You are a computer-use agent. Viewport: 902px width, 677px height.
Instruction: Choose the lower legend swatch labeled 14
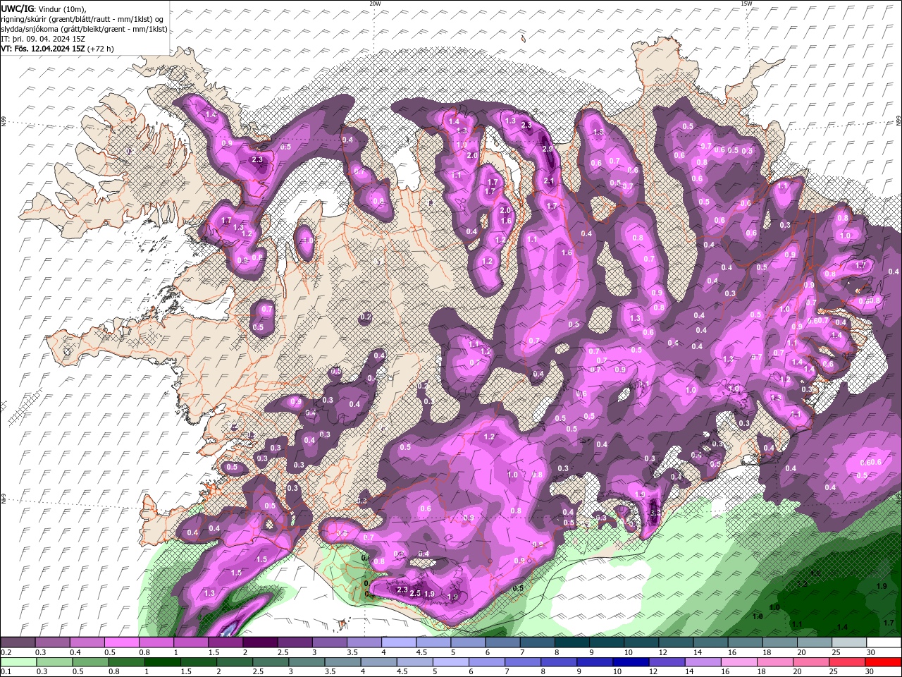pos(703,661)
